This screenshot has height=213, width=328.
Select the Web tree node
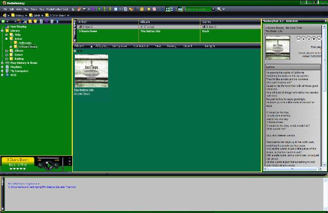(13, 75)
